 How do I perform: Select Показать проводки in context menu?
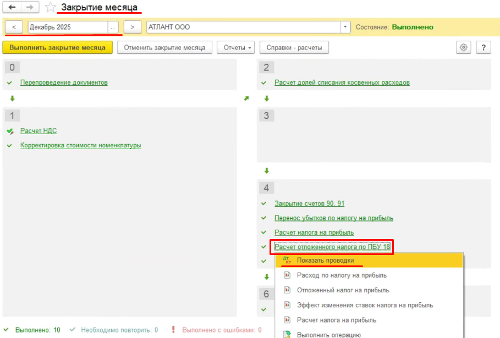point(325,261)
